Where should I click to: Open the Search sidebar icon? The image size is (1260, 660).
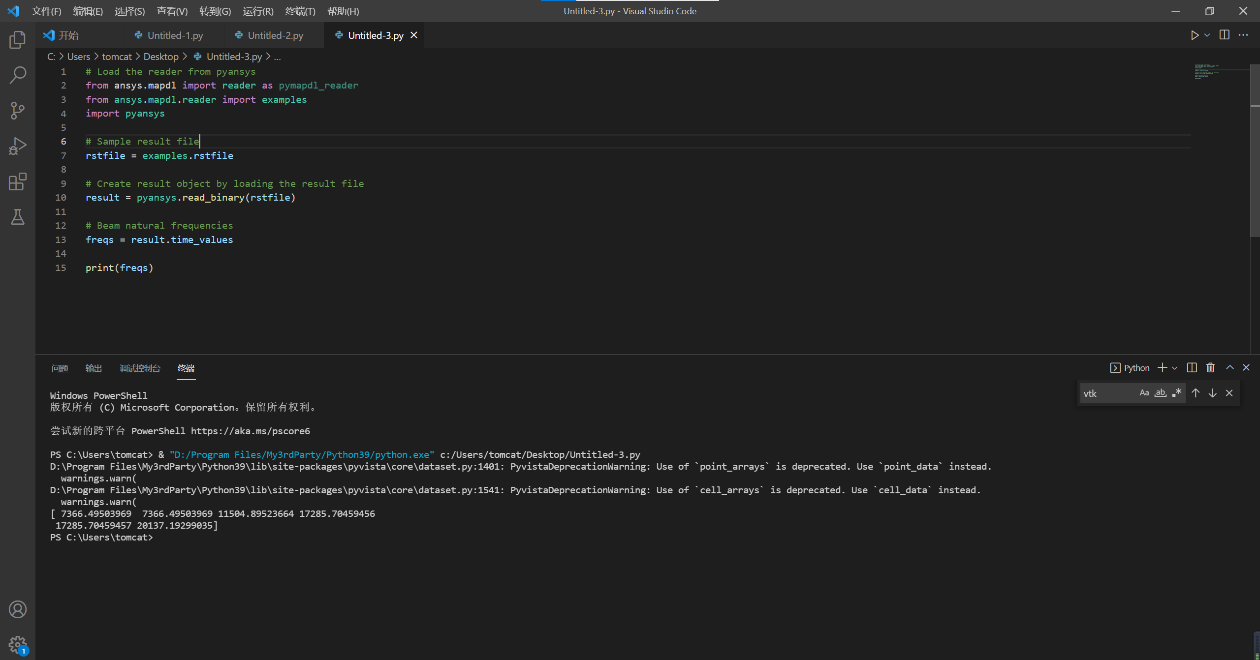(18, 75)
